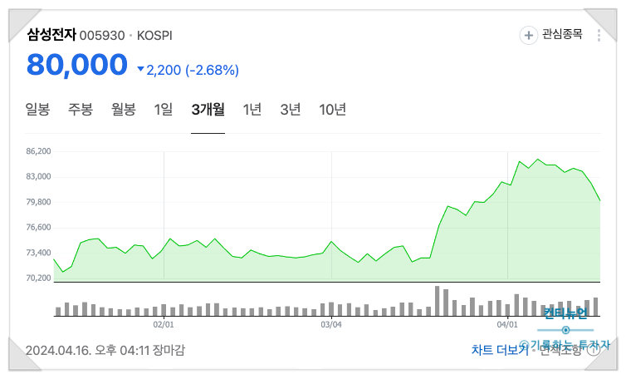This screenshot has height=379, width=626.
Task: Switch to the 월봉 chart tab
Action: 124,109
